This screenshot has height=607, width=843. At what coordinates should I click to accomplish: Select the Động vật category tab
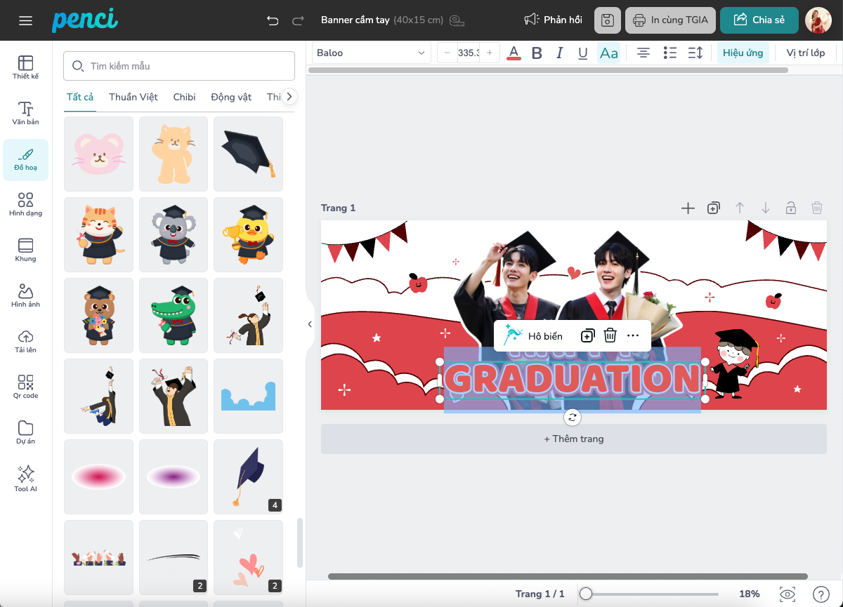tap(231, 97)
